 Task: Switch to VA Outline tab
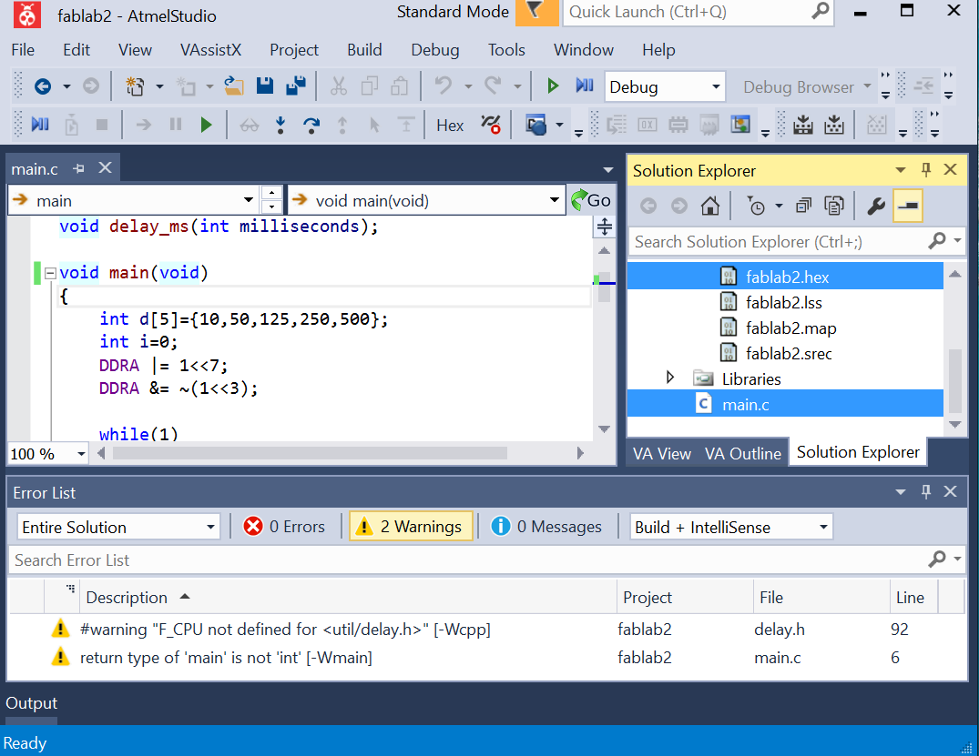[743, 453]
